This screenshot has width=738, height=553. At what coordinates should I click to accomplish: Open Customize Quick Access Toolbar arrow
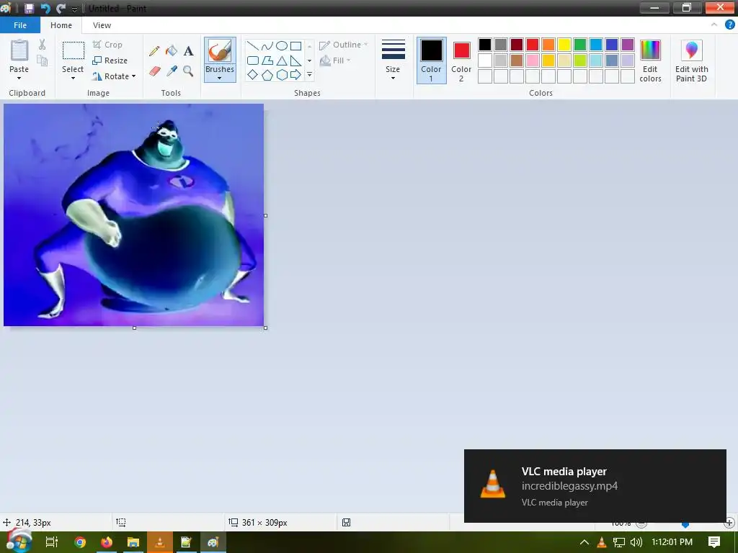click(x=74, y=9)
